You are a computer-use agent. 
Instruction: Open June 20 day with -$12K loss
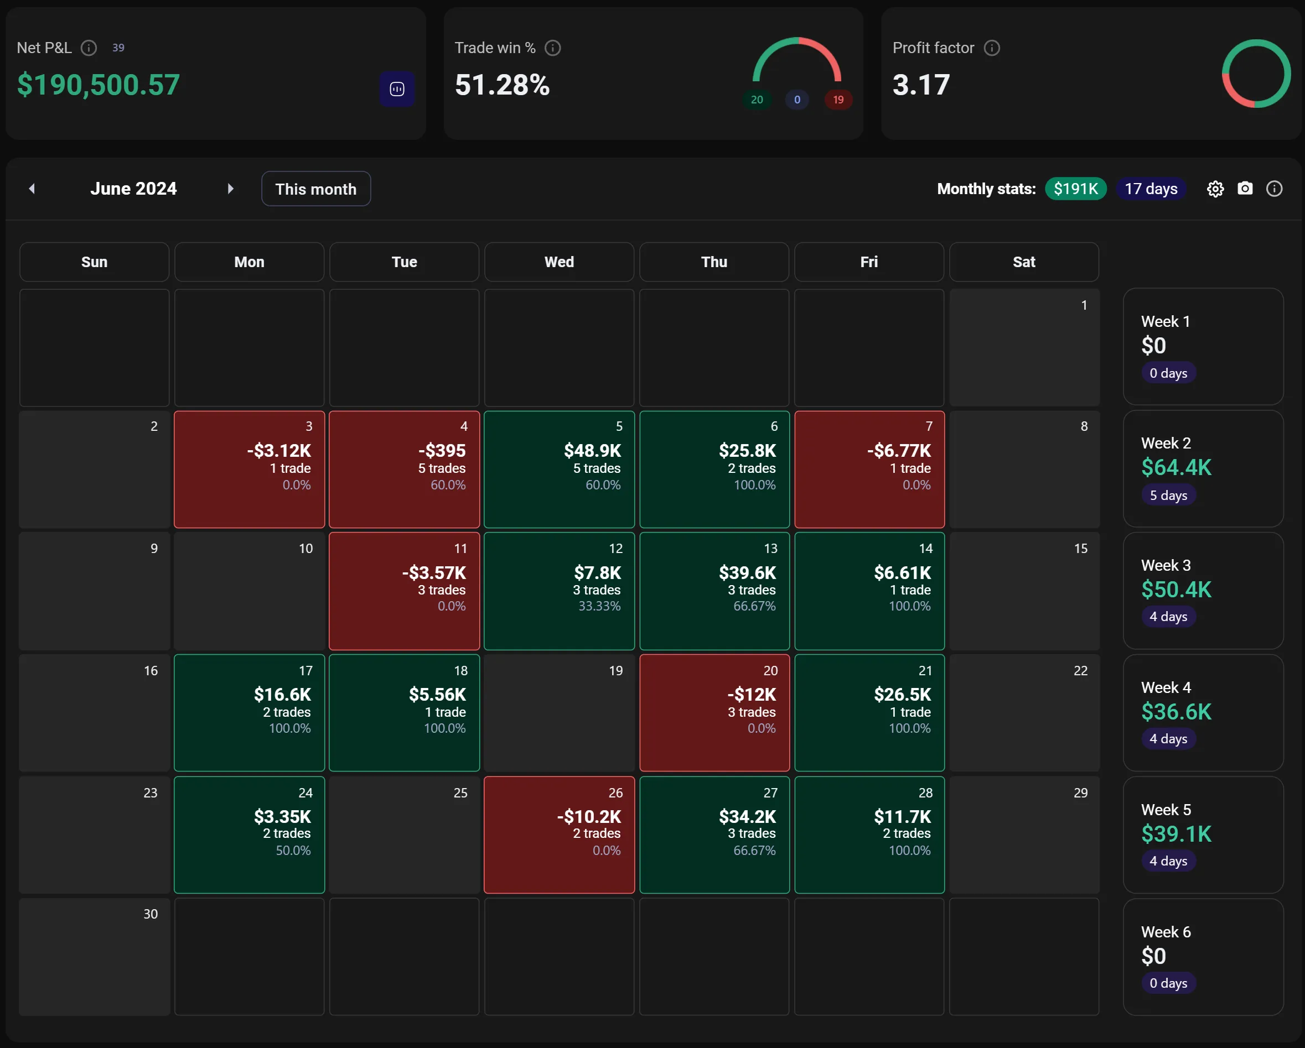tap(714, 712)
